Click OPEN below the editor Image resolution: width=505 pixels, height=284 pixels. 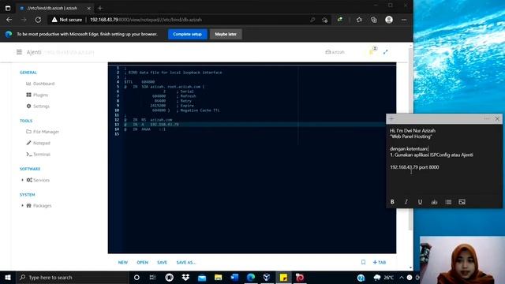click(142, 263)
